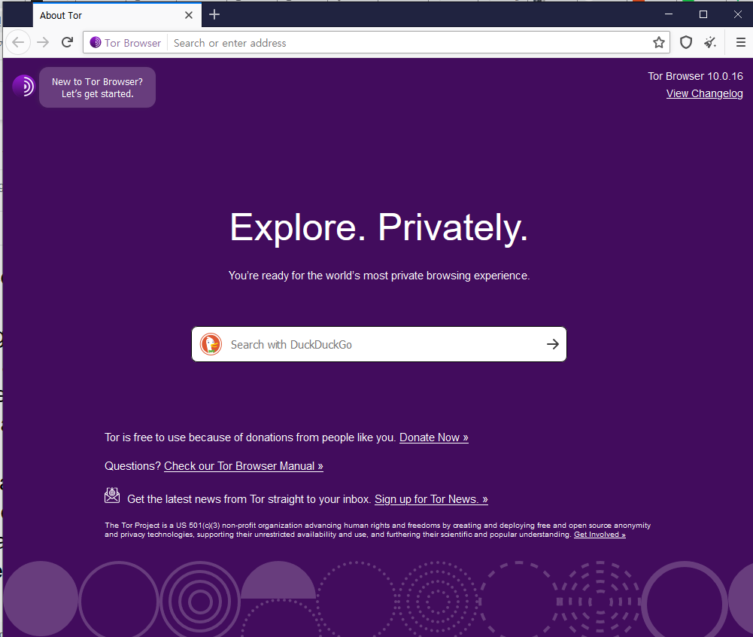Click the Explore. Privately. heading
The width and height of the screenshot is (753, 637).
point(379,227)
